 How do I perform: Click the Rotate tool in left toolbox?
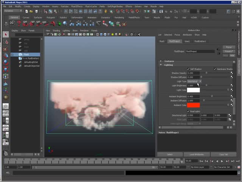coord(6,62)
